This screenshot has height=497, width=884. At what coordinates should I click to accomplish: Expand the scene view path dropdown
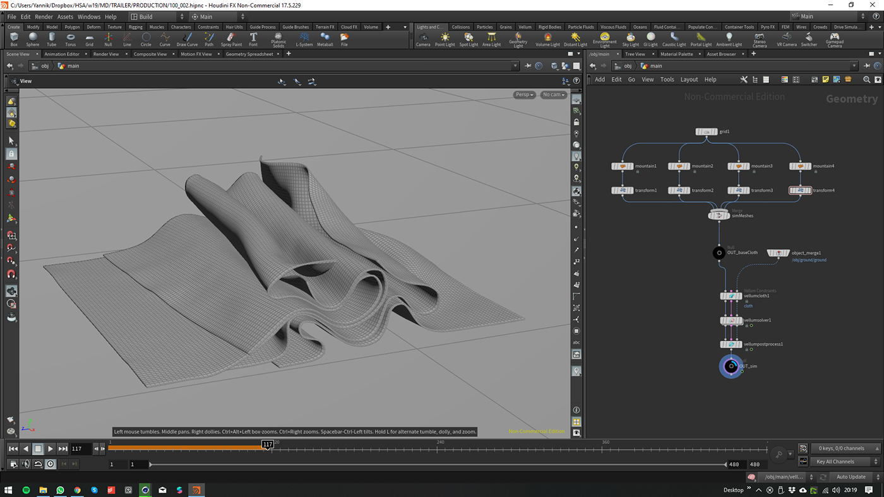(x=515, y=66)
